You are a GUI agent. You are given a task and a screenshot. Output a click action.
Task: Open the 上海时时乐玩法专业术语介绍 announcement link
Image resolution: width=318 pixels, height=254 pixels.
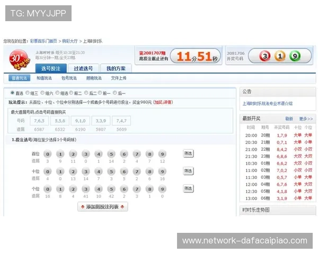pos(268,104)
